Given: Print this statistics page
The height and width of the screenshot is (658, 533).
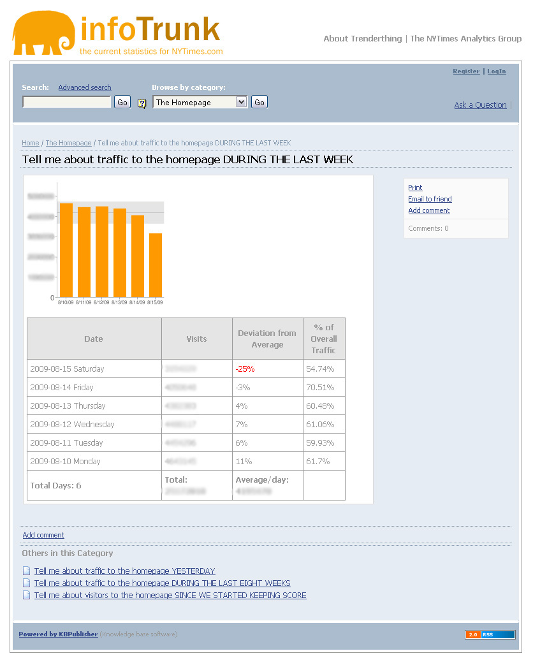Looking at the screenshot, I should (x=414, y=187).
